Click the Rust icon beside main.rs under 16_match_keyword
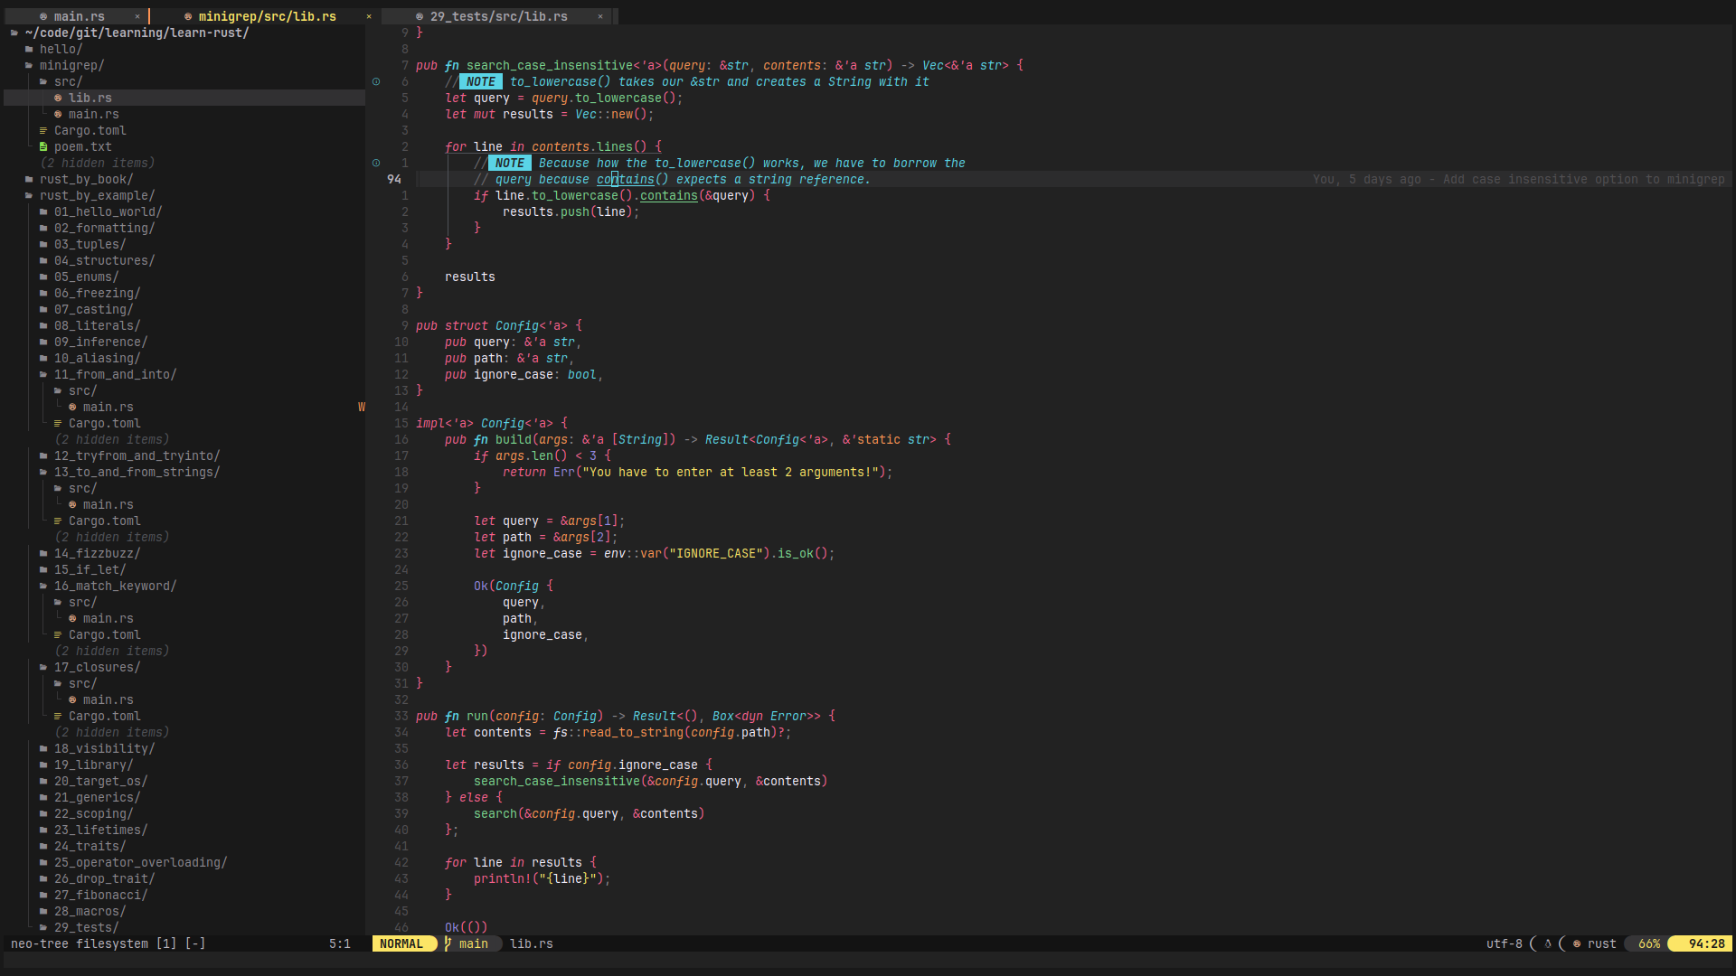Screen dimensions: 1736x976 click(x=72, y=618)
